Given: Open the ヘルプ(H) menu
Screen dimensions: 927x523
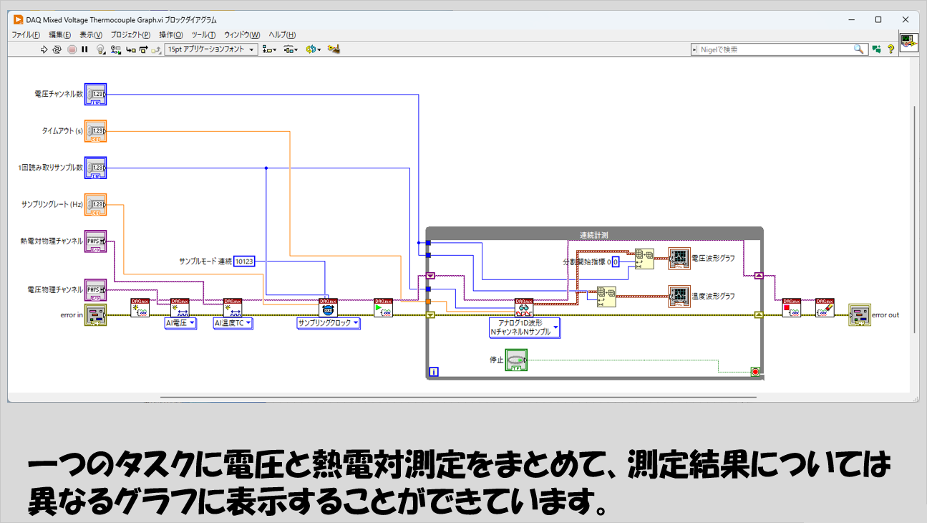Looking at the screenshot, I should pos(282,34).
